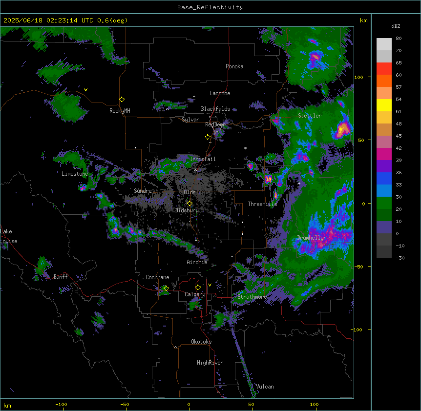Pick the purple 36-39 dBZ legend swatch
Image resolution: width=421 pixels, height=411 pixels.
384,166
